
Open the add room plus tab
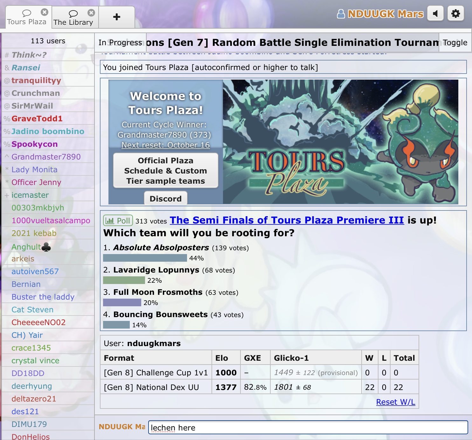coord(117,17)
